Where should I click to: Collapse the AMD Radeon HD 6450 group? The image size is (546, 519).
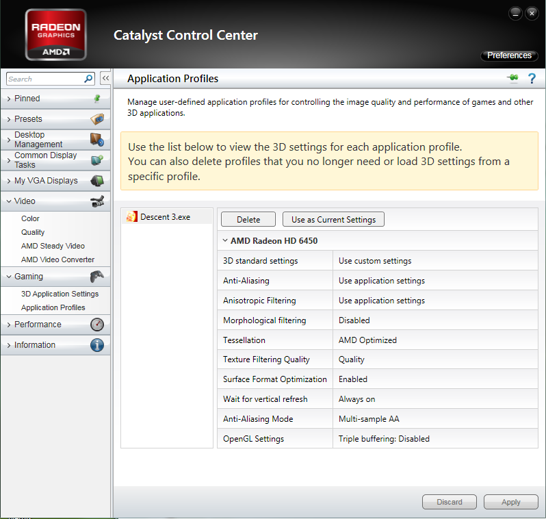coord(225,240)
